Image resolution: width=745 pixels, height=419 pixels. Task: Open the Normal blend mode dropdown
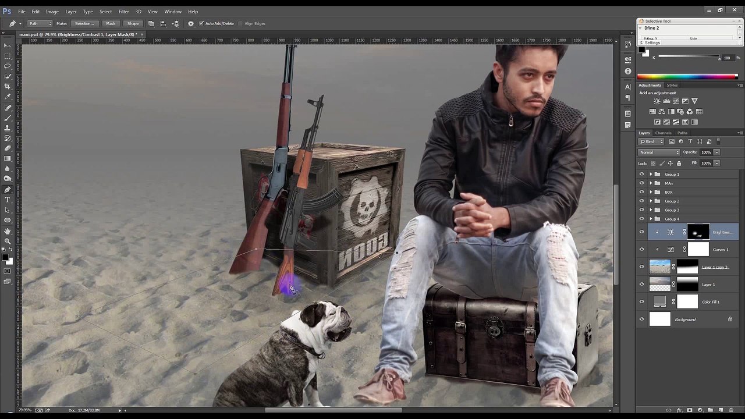[659, 152]
